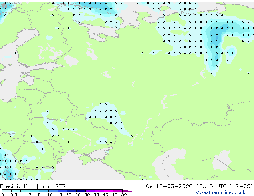Click the 2–5 mm legend swatch
Screen dimensions: 254x196
34,191
